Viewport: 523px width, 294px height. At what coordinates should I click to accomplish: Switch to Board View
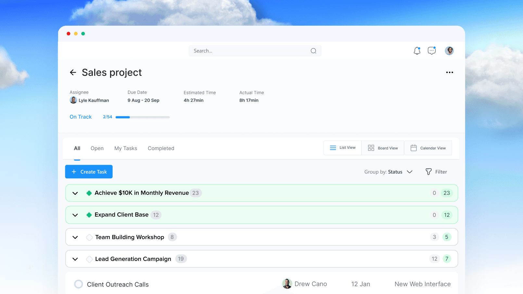point(383,148)
